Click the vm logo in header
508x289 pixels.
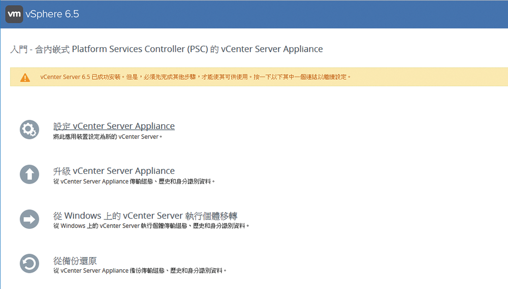(x=14, y=14)
